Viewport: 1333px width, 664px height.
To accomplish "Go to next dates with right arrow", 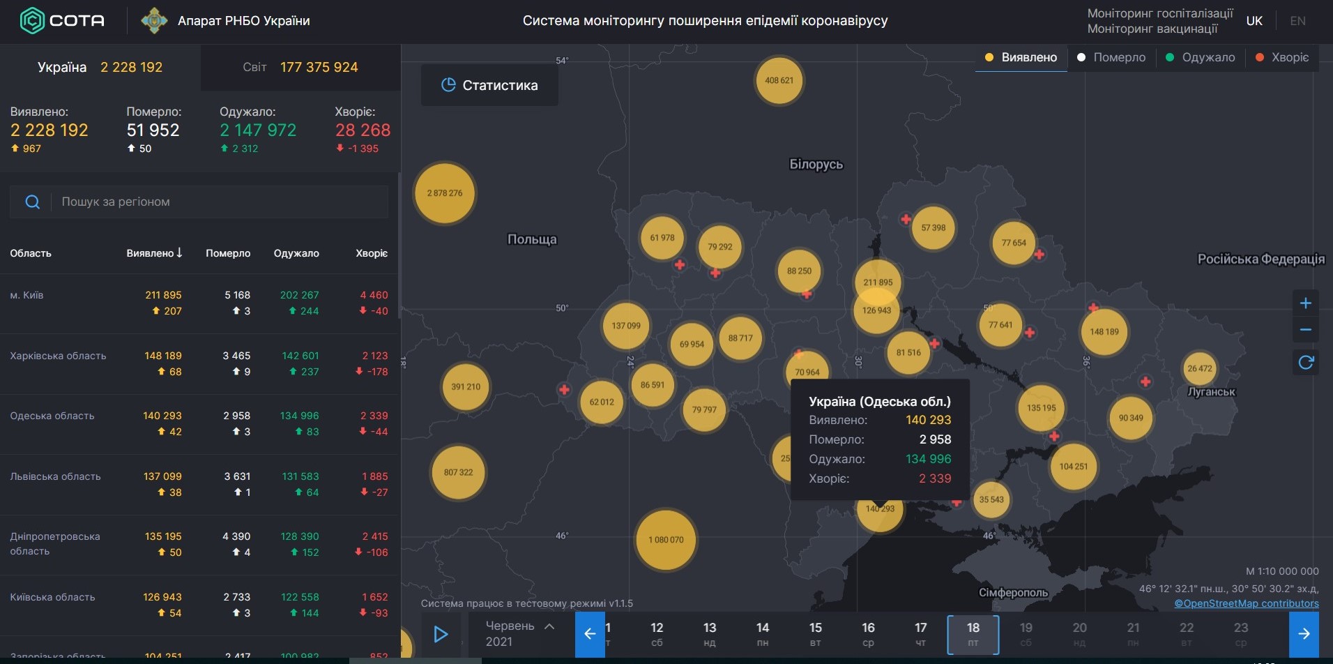I will 1304,634.
